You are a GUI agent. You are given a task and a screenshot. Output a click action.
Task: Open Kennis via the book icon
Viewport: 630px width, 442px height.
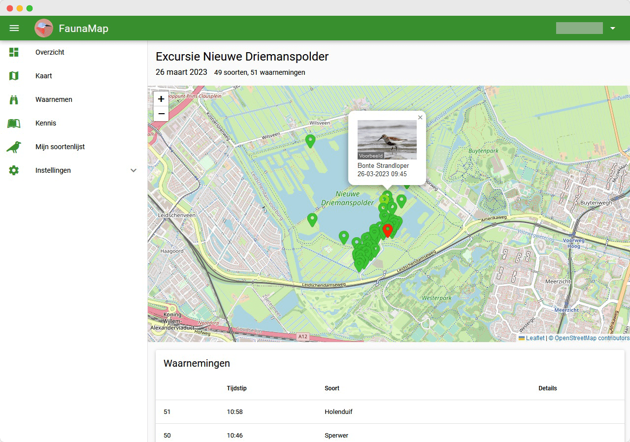coord(13,123)
